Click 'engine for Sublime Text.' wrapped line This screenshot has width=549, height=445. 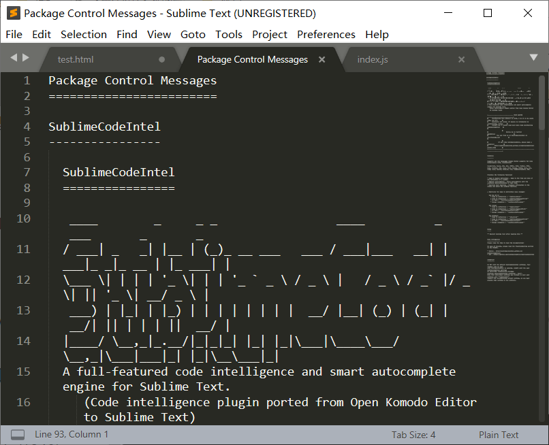[146, 387]
